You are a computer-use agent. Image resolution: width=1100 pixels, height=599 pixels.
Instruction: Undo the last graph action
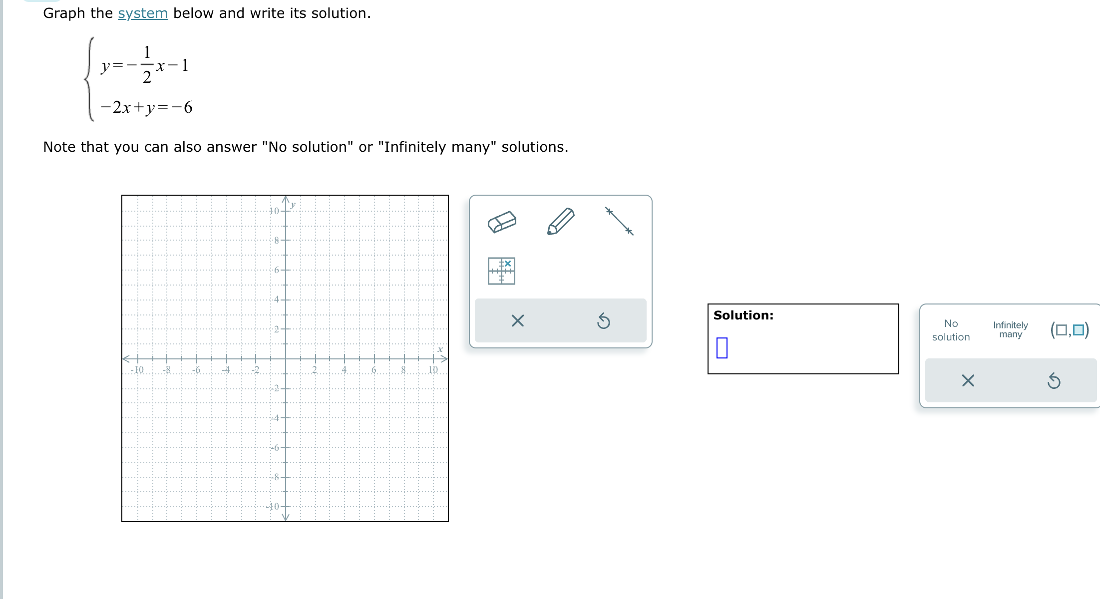604,321
